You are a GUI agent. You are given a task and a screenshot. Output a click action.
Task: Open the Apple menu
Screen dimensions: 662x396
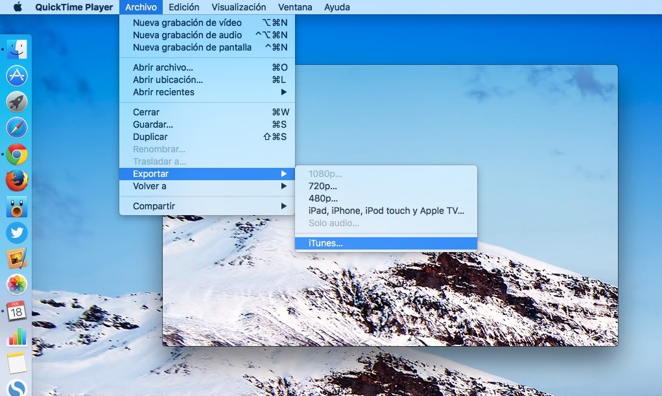18,7
